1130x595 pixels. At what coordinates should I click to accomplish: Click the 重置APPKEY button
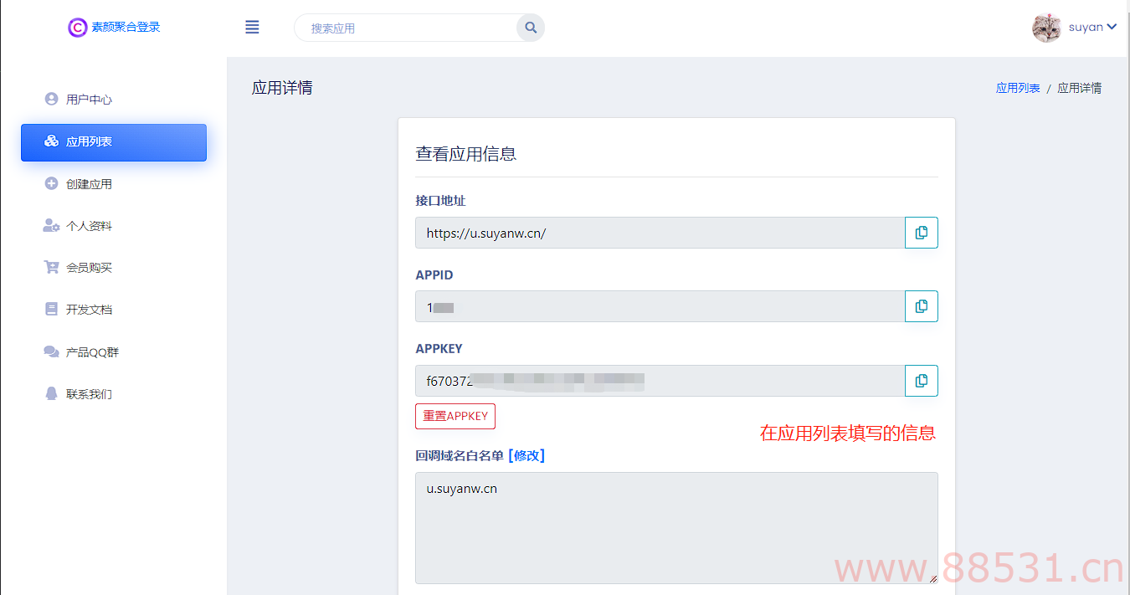[455, 416]
